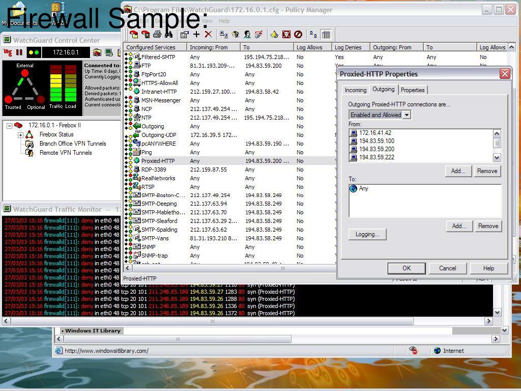The image size is (521, 391).
Task: Click the LiveSecurity logo icon in Control Center
Action: pos(8,52)
